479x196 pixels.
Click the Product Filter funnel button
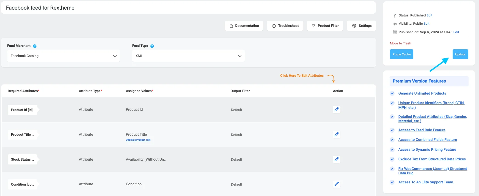[x=325, y=26]
